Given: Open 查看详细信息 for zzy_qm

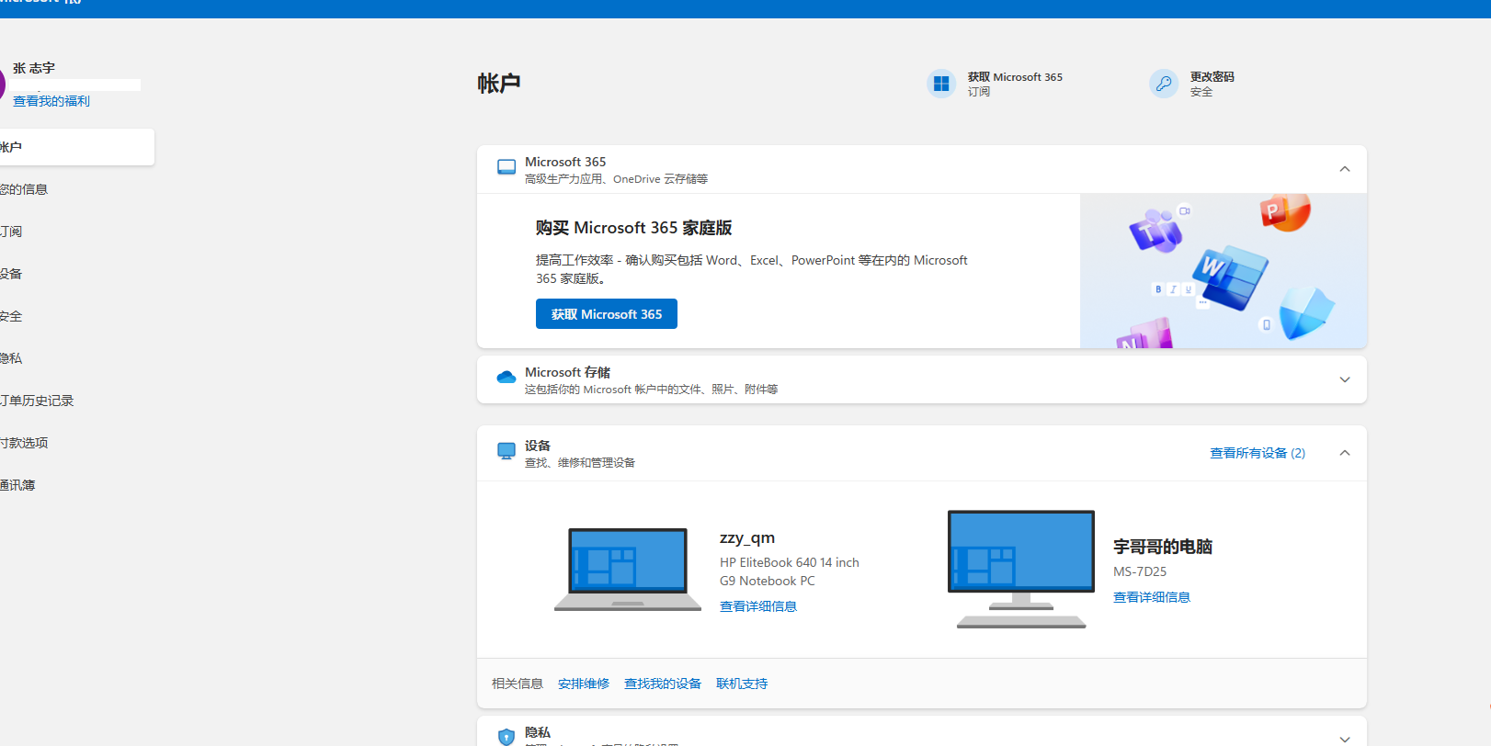Looking at the screenshot, I should (x=758, y=606).
